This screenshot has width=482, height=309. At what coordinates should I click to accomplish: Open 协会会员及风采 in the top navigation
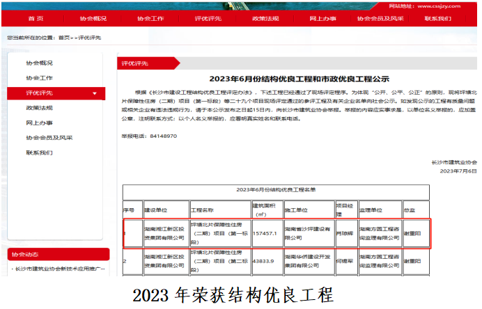tap(380, 18)
